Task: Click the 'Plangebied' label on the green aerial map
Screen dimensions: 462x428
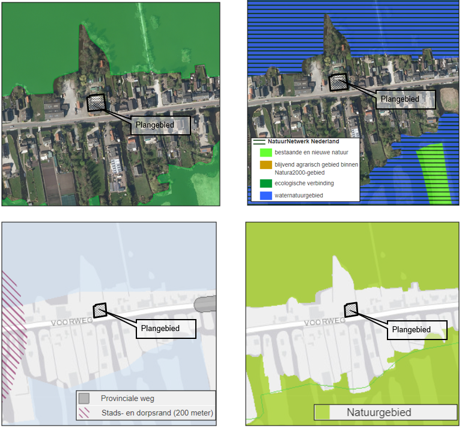Action: point(160,125)
